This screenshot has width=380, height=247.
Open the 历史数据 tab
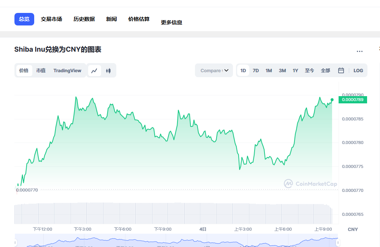(84, 19)
